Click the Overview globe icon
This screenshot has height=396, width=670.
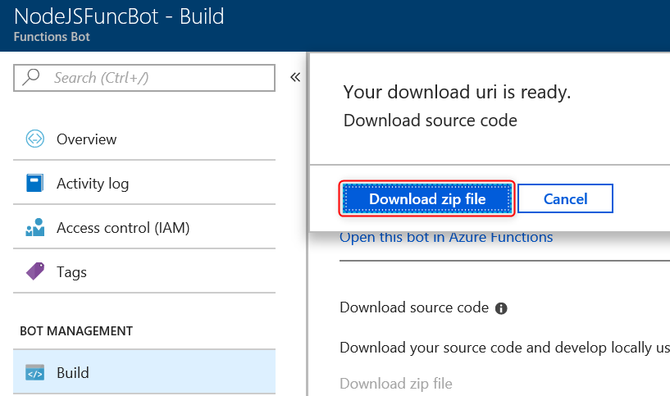point(34,139)
